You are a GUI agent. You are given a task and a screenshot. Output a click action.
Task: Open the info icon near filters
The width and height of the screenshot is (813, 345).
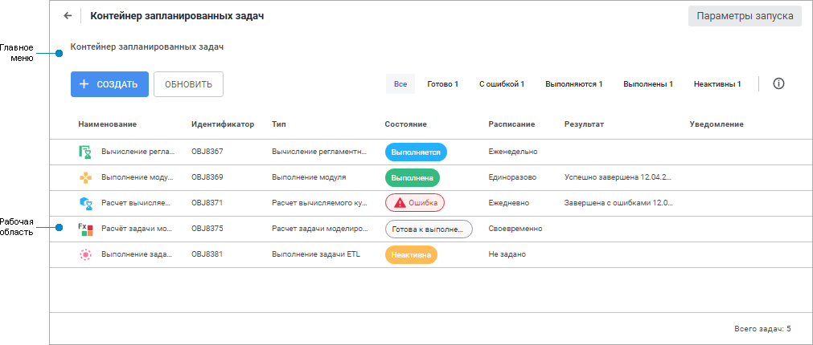click(778, 83)
